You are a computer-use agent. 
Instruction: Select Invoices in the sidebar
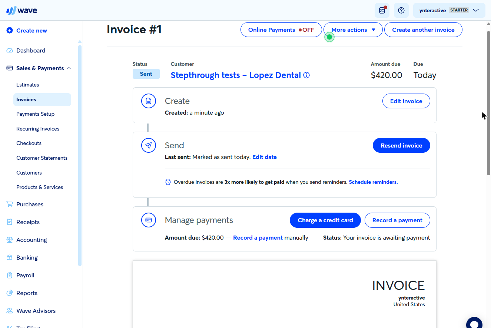point(42,99)
